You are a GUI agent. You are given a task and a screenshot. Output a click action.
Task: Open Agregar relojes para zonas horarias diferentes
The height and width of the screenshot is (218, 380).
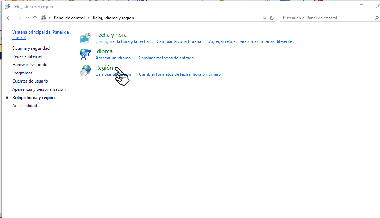pos(251,41)
